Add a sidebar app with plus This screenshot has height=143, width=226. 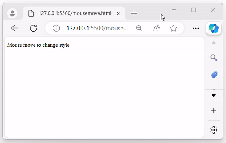214,111
